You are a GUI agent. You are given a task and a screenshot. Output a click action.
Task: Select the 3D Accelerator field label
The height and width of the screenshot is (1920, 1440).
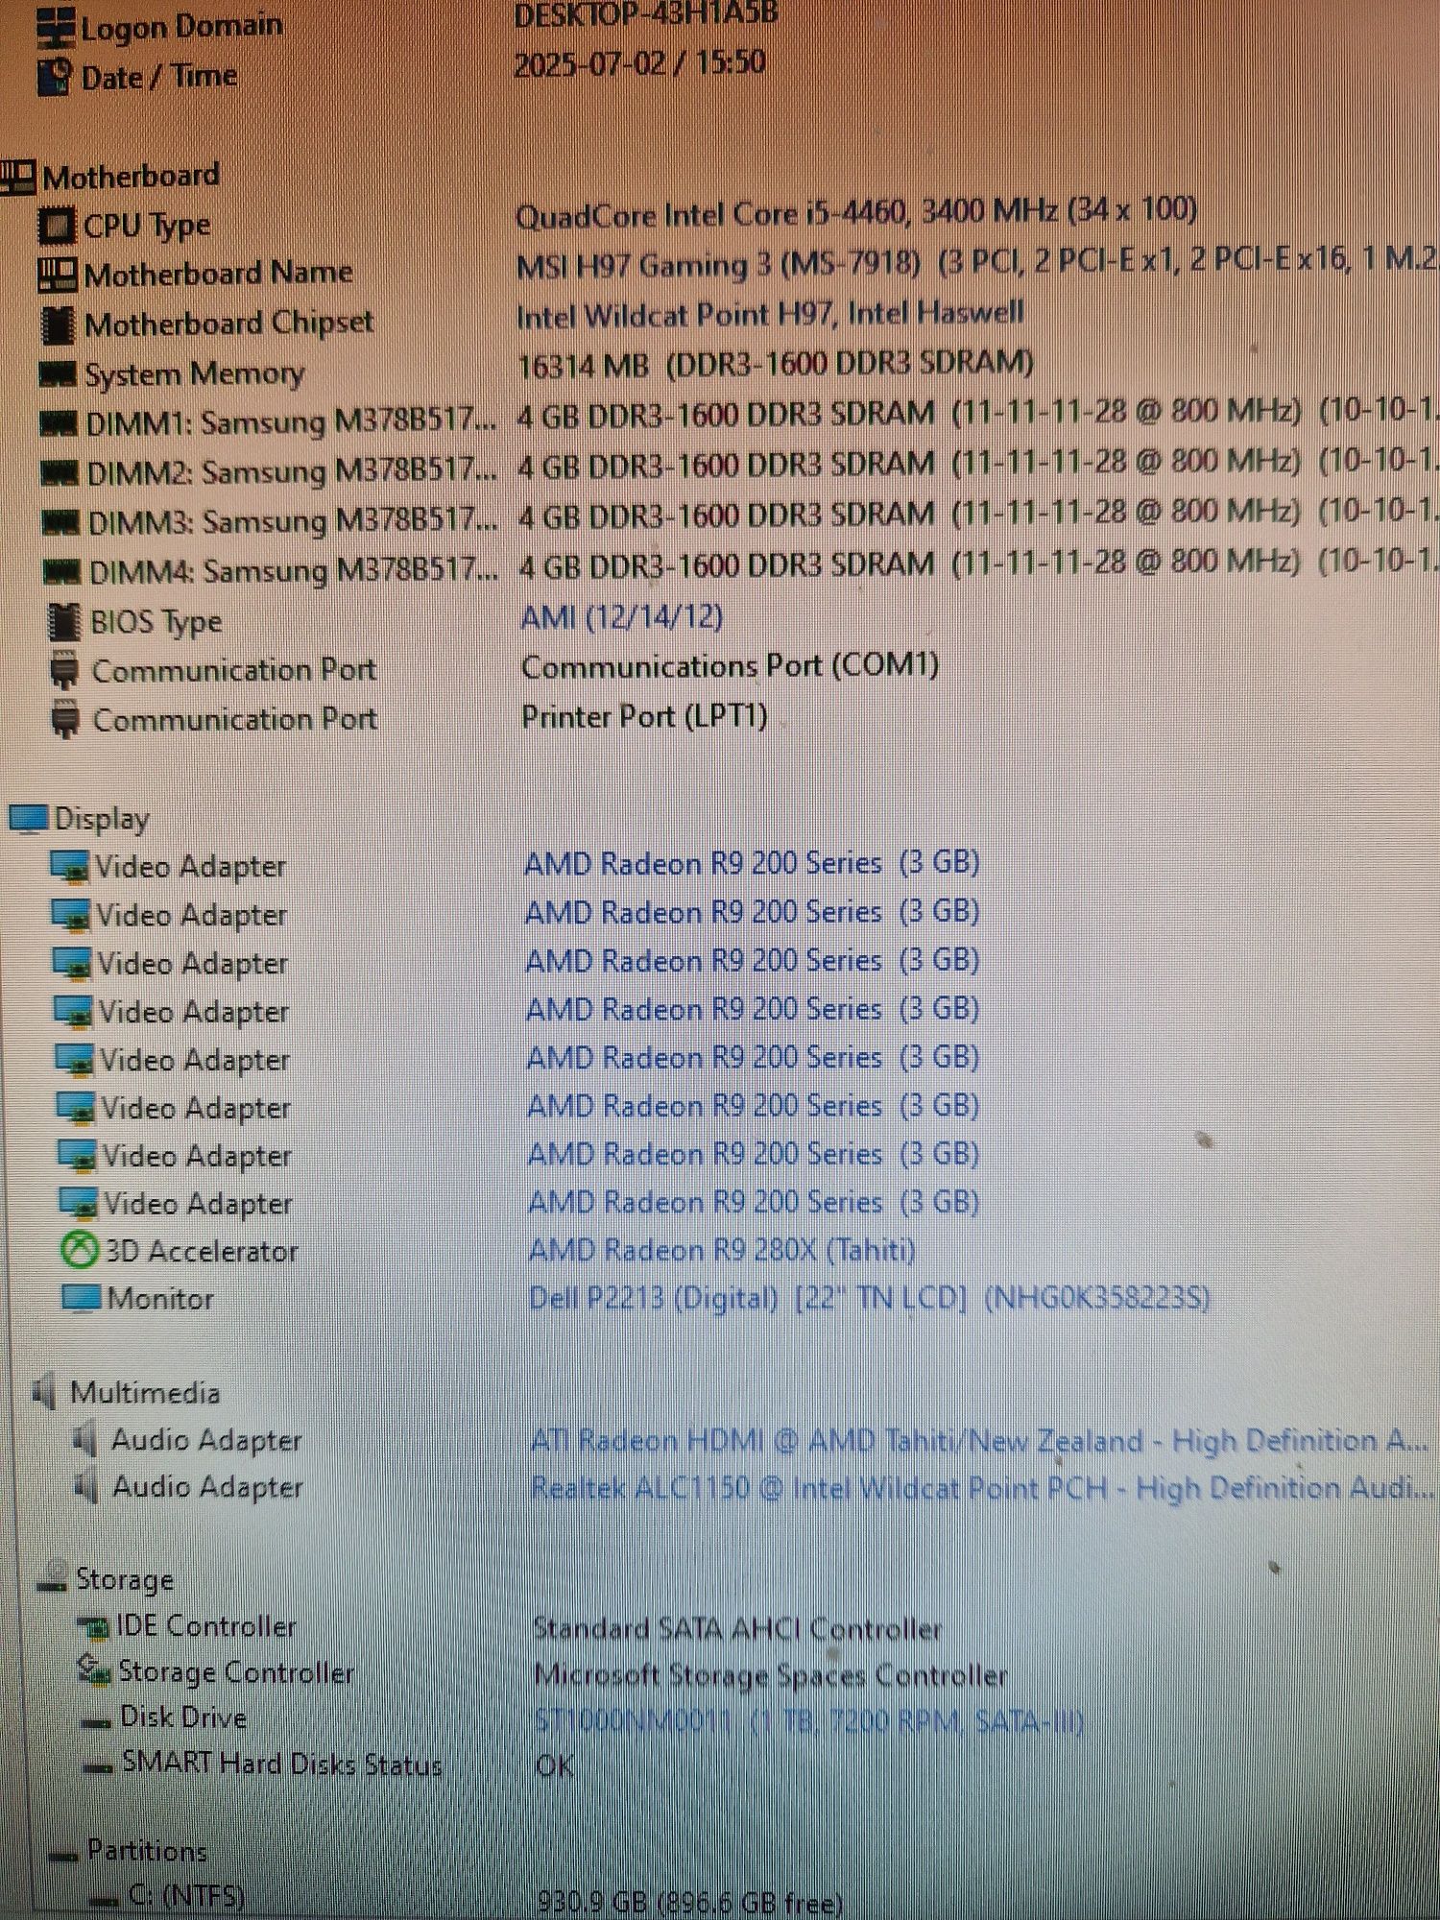tap(202, 1251)
